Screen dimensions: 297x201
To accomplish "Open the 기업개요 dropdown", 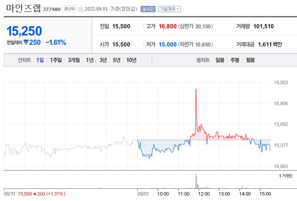I will 169,9.
